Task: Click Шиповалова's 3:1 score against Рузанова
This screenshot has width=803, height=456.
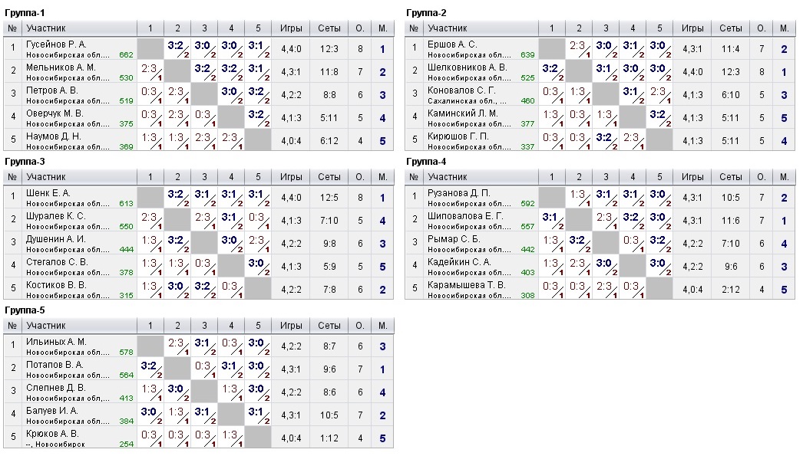Action: coord(551,220)
